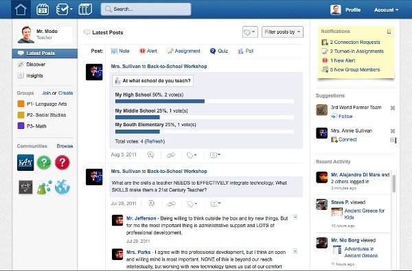Choose the Poll post type
The image size is (412, 271).
click(x=245, y=51)
